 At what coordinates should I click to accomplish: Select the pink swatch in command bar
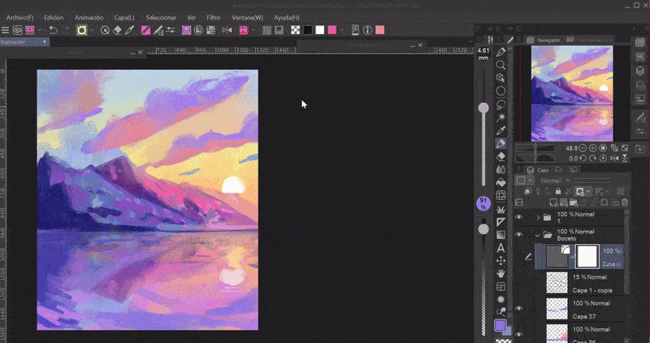tap(332, 30)
